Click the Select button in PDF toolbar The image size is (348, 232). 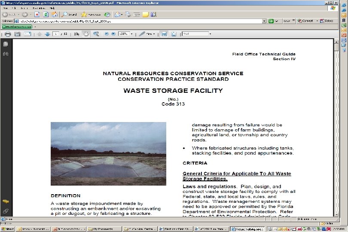click(327, 21)
